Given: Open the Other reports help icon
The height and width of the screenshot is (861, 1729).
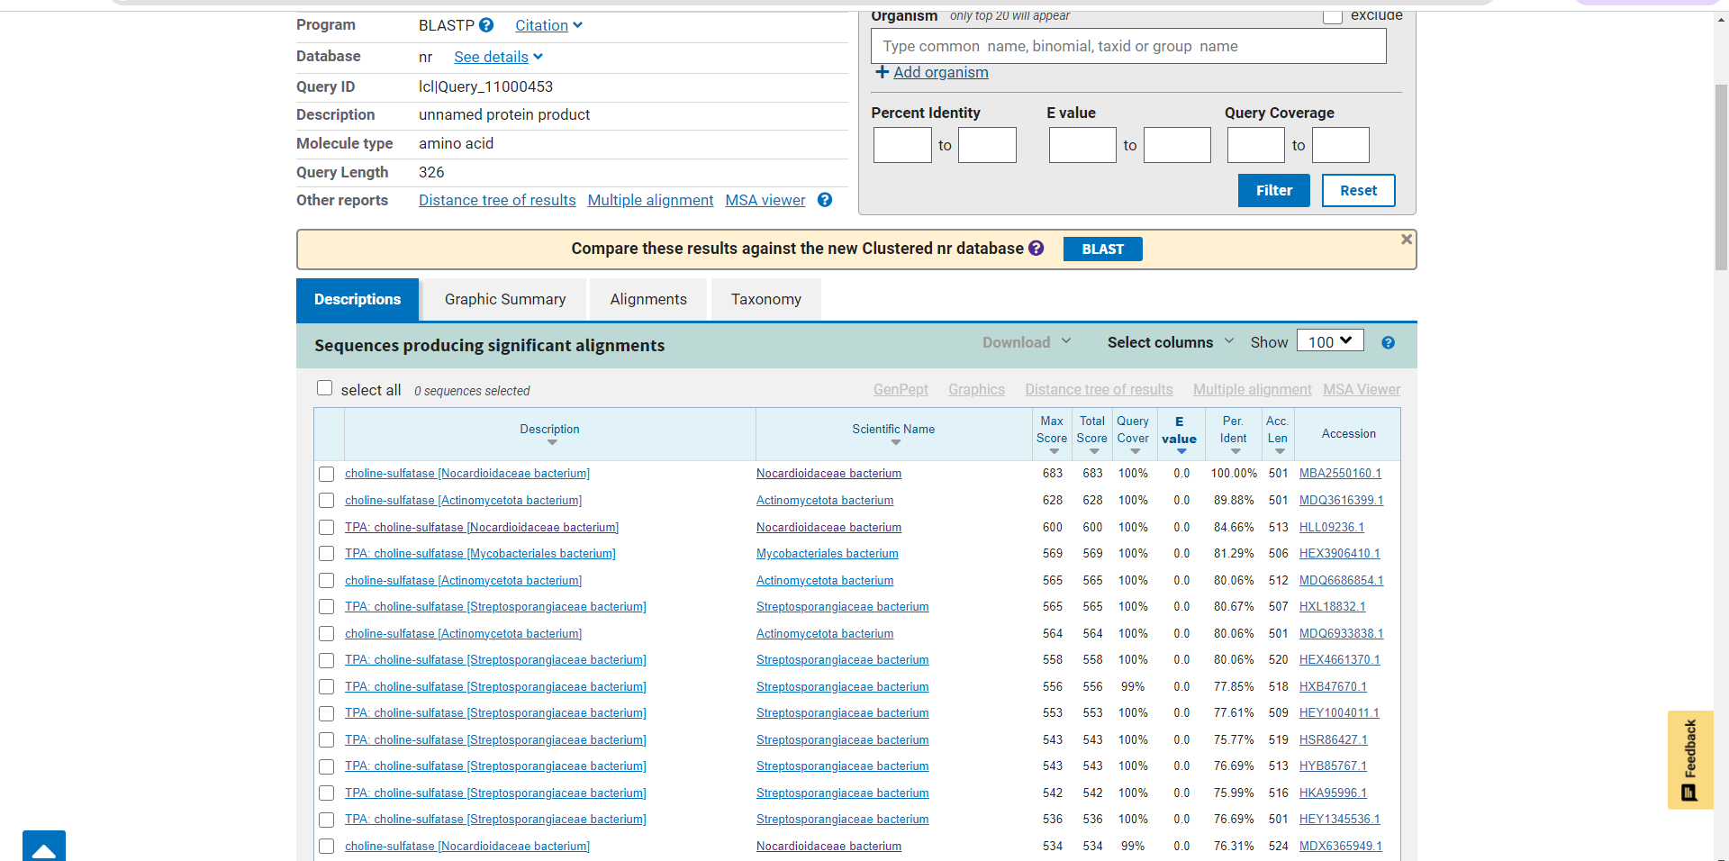Looking at the screenshot, I should pos(824,200).
